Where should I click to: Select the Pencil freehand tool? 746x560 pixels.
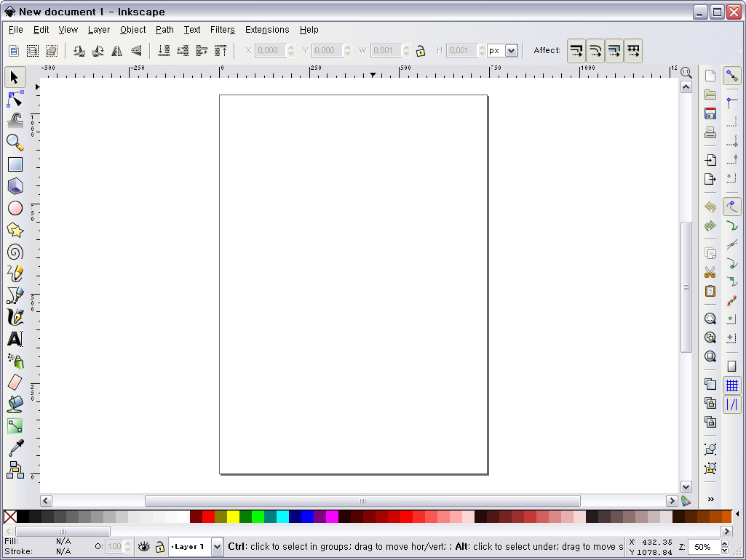(x=15, y=274)
